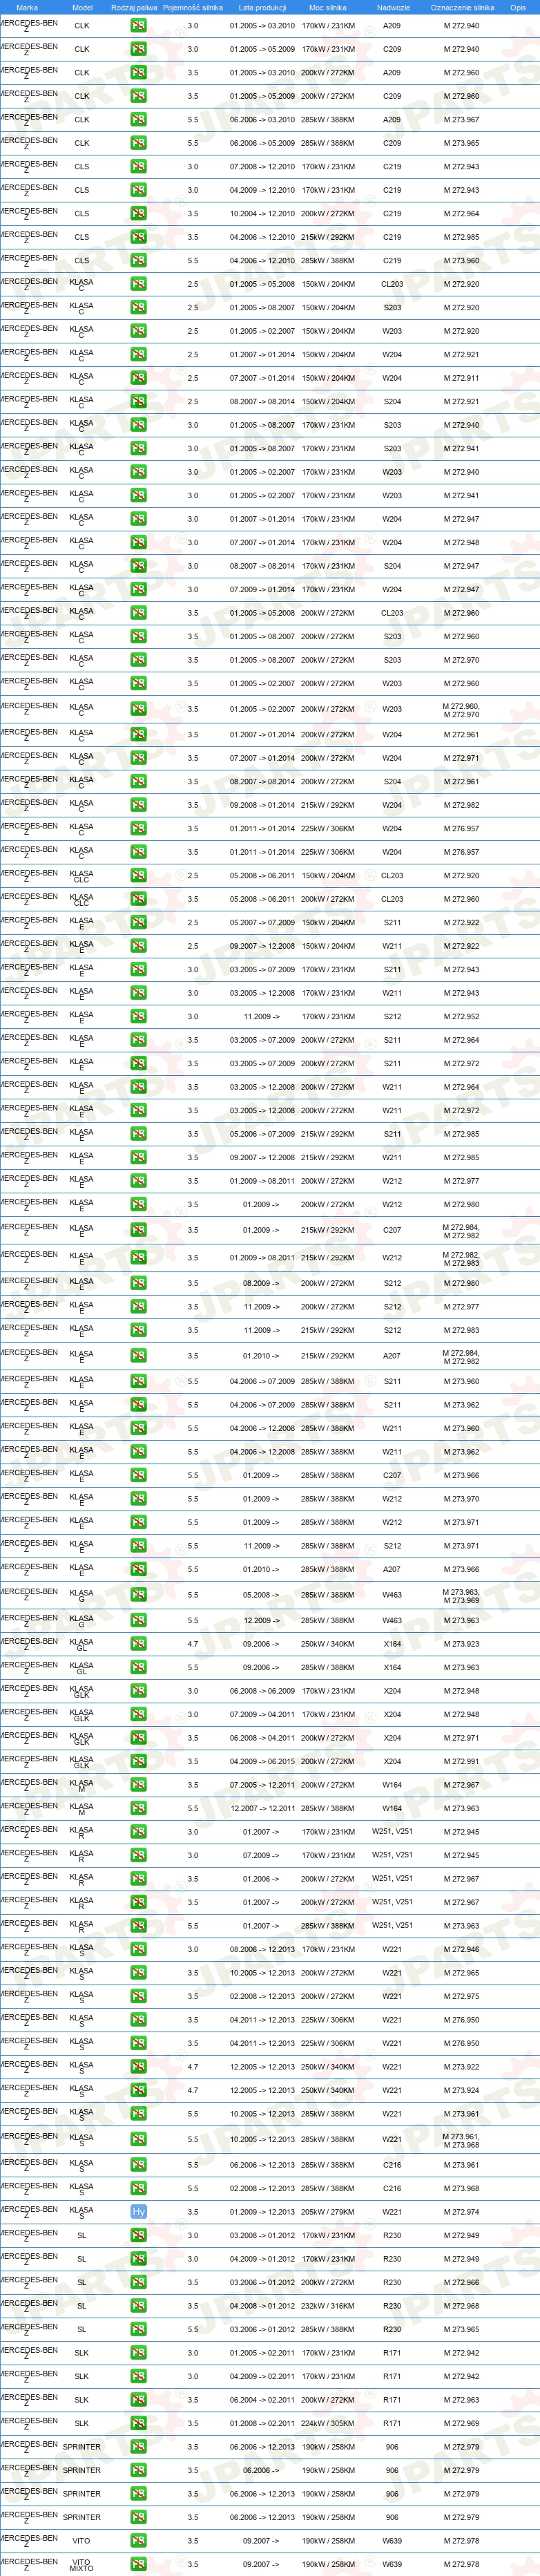This screenshot has width=540, height=2576.
Task: Click engine code M 272.964 in CLS row
Action: pos(461,213)
